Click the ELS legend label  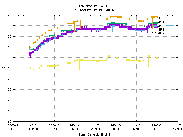point(162,18)
